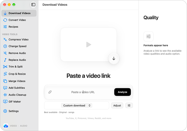Click the Compress Video inward arrows icon
Viewport: 187px width, 131px height.
tap(5, 40)
